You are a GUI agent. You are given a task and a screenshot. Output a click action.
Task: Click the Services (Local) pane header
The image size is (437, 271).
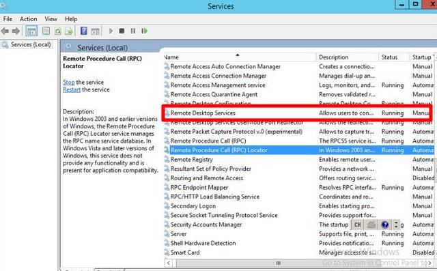tap(102, 48)
